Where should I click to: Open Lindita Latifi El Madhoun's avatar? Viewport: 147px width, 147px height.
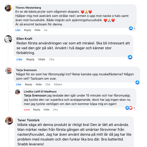[x=17, y=92]
